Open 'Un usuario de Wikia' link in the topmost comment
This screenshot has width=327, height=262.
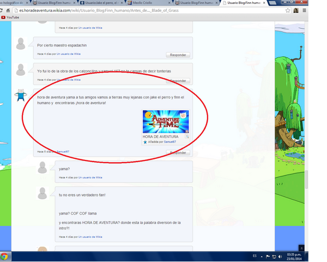click(90, 28)
